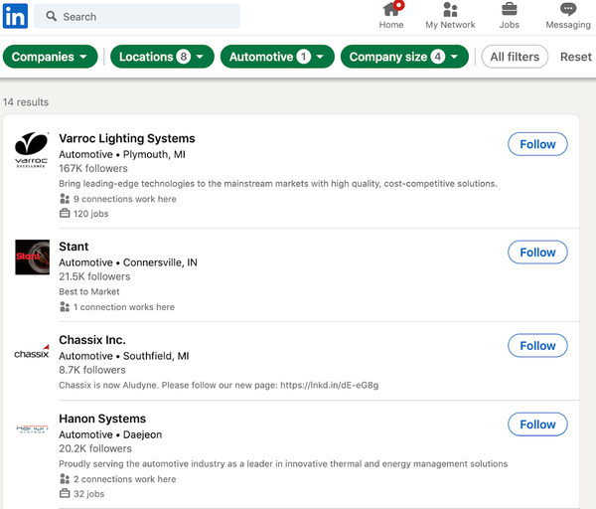Click the search magnifier icon
Image resolution: width=596 pixels, height=509 pixels.
pos(52,16)
